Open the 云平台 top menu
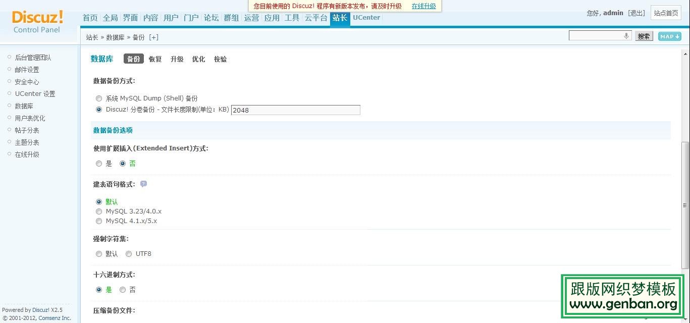This screenshot has width=690, height=323. [x=316, y=18]
